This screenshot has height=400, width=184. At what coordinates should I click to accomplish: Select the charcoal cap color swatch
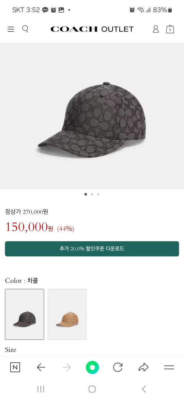[25, 314]
